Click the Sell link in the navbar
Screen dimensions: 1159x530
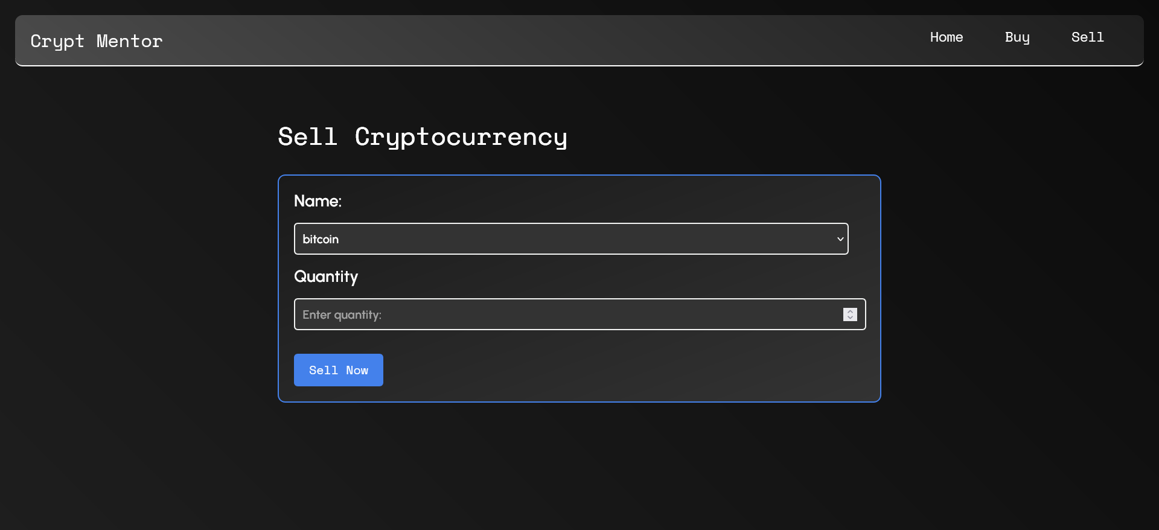(1087, 37)
